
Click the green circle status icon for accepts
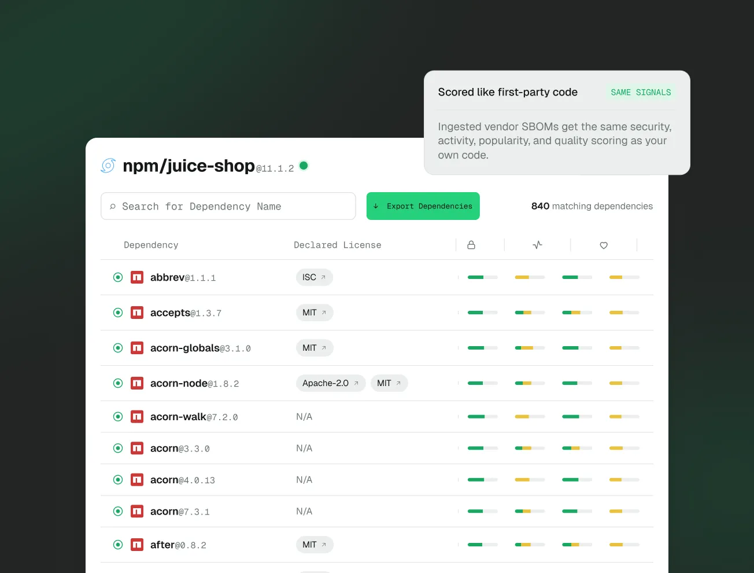tap(118, 313)
